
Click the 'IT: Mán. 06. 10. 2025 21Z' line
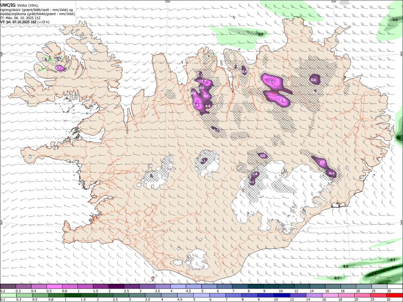20,18
